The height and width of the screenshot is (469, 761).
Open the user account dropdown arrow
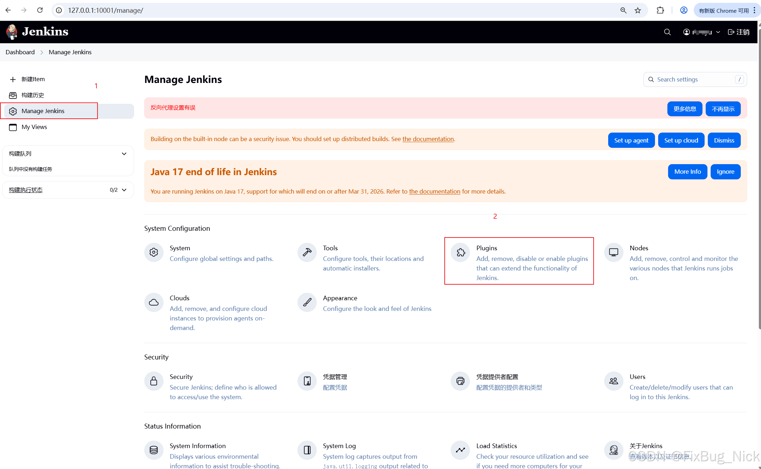tap(718, 32)
